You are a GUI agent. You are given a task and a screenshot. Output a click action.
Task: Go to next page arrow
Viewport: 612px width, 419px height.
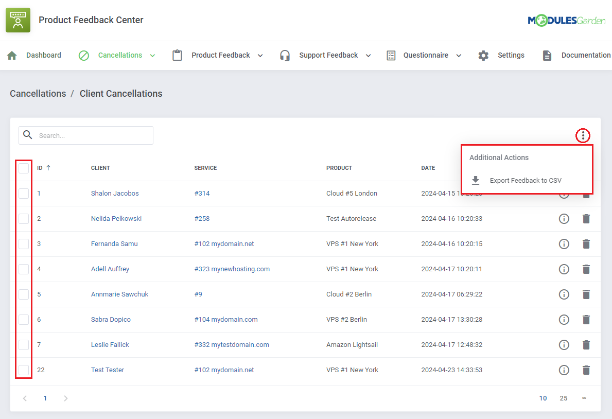[65, 398]
